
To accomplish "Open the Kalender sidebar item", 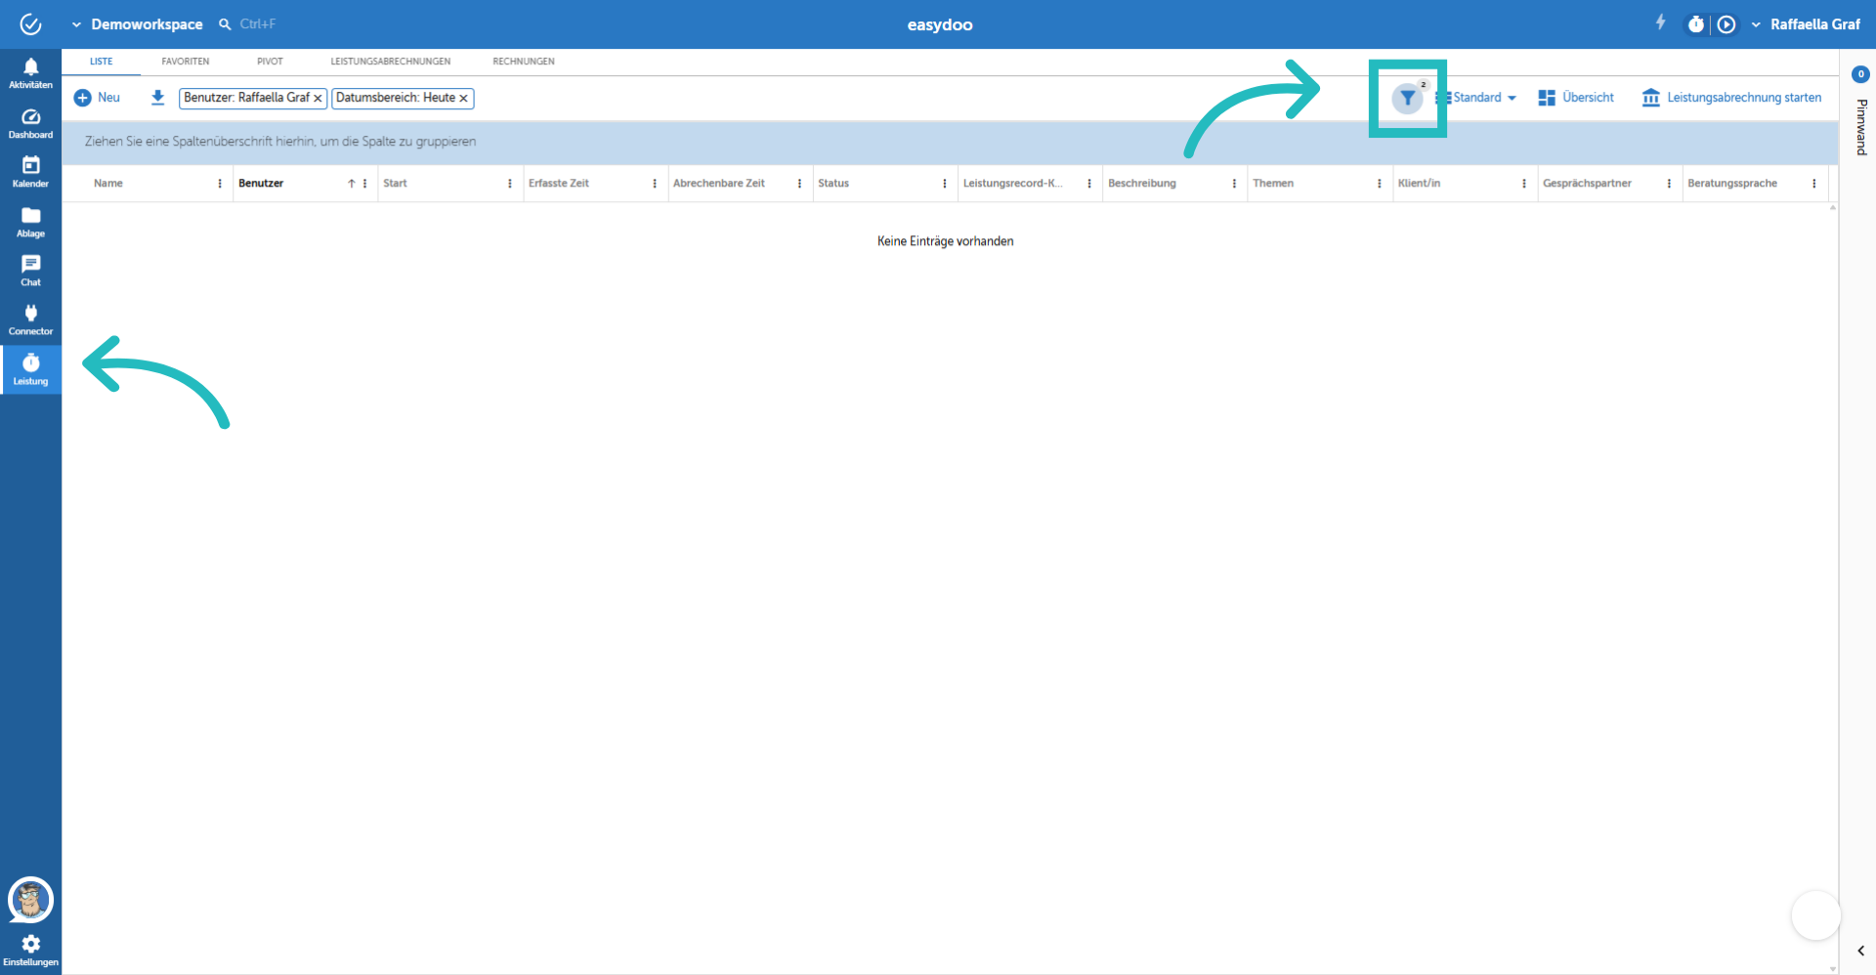I will [30, 172].
